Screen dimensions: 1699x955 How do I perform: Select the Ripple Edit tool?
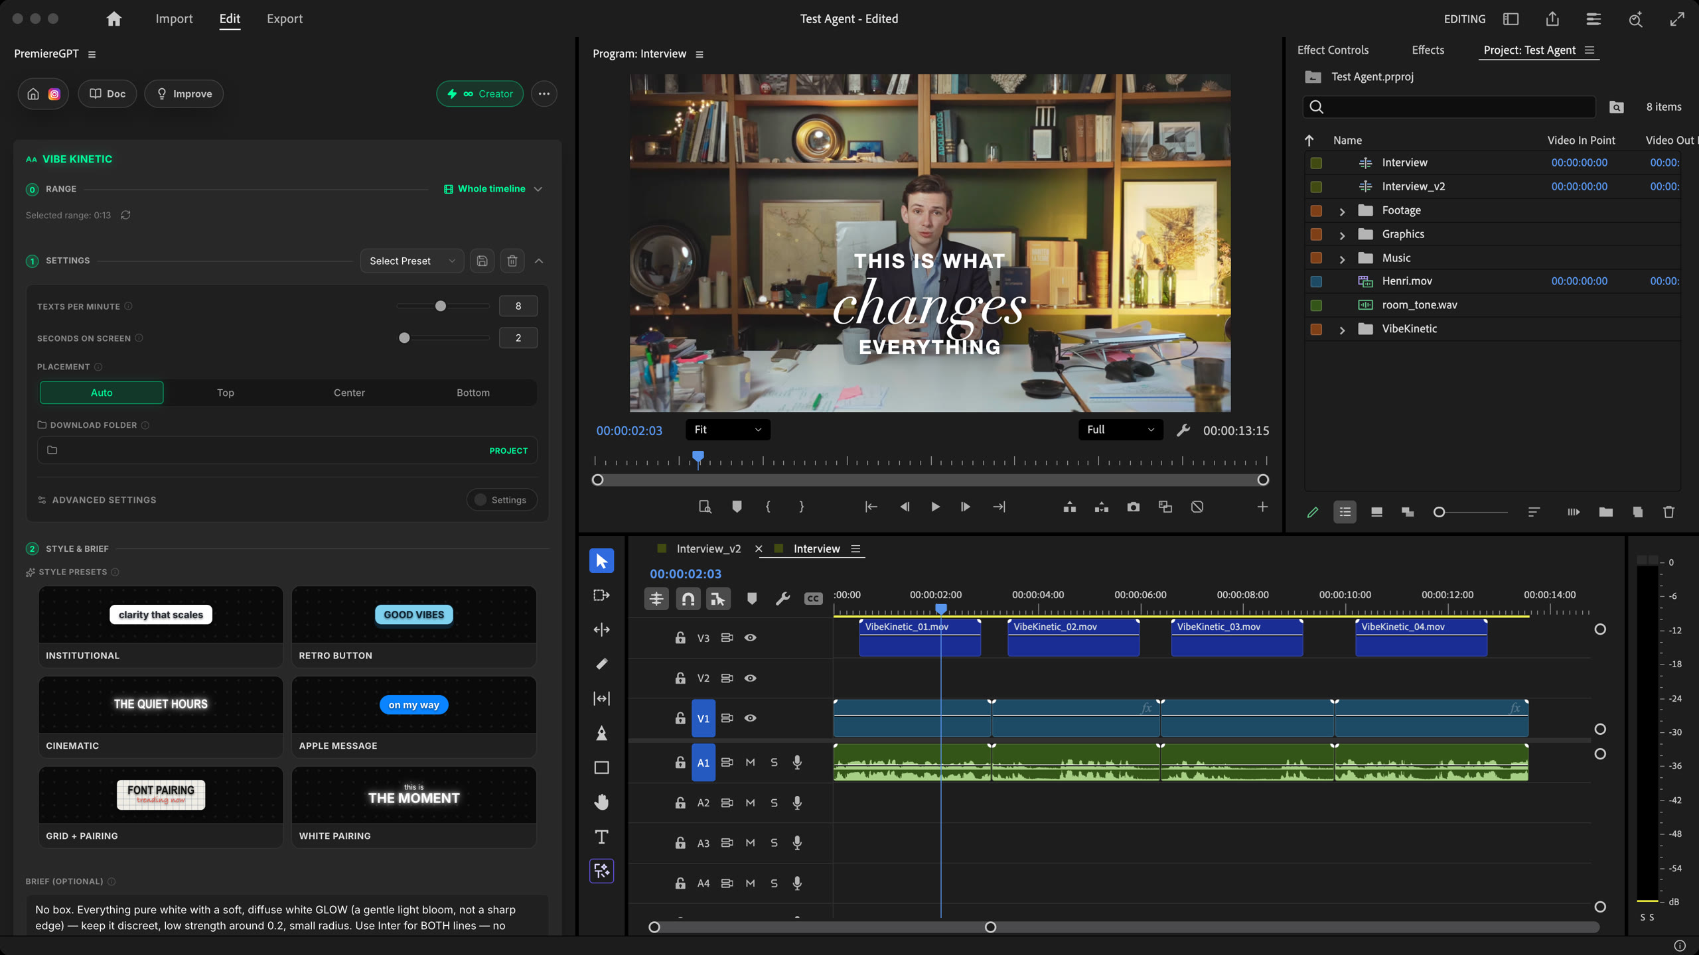601,629
